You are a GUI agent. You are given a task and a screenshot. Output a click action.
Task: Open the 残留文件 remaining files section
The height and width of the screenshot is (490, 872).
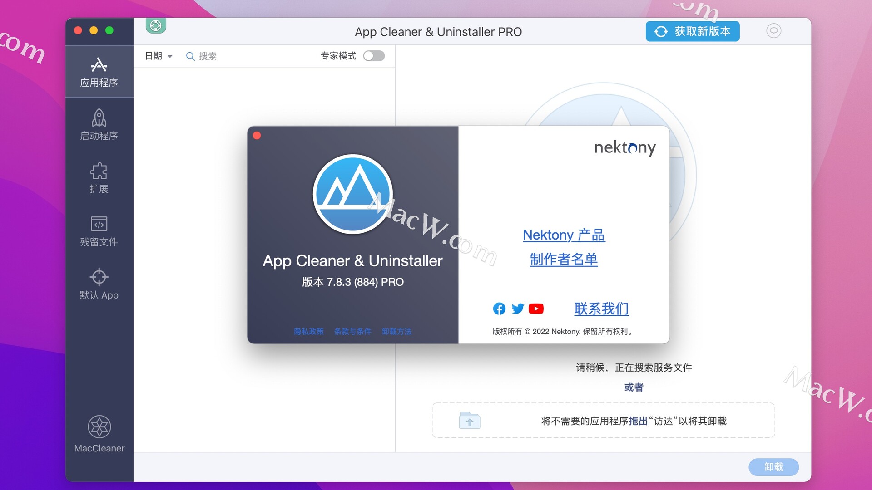[99, 231]
